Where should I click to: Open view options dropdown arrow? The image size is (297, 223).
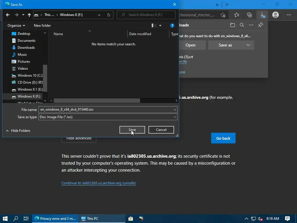(160, 26)
